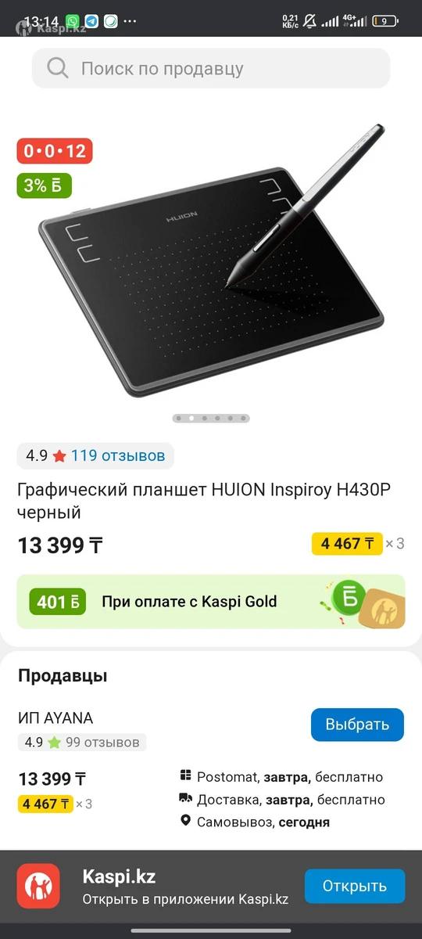Open the 119 reviews link

pyautogui.click(x=118, y=455)
